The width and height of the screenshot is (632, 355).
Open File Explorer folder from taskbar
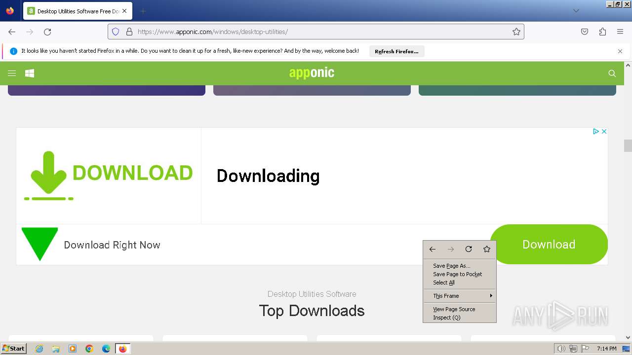tap(56, 349)
